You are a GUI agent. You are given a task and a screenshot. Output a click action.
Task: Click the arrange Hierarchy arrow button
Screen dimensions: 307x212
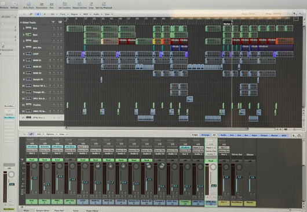[x=24, y=14]
